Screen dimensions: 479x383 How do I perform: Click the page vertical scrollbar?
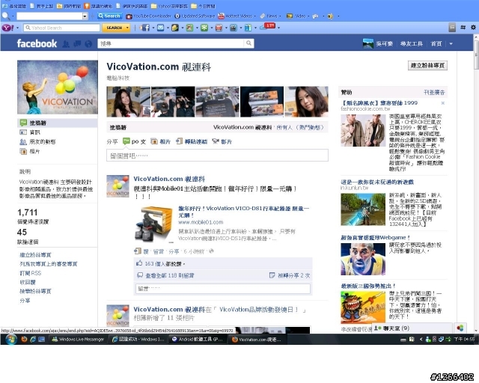476,183
